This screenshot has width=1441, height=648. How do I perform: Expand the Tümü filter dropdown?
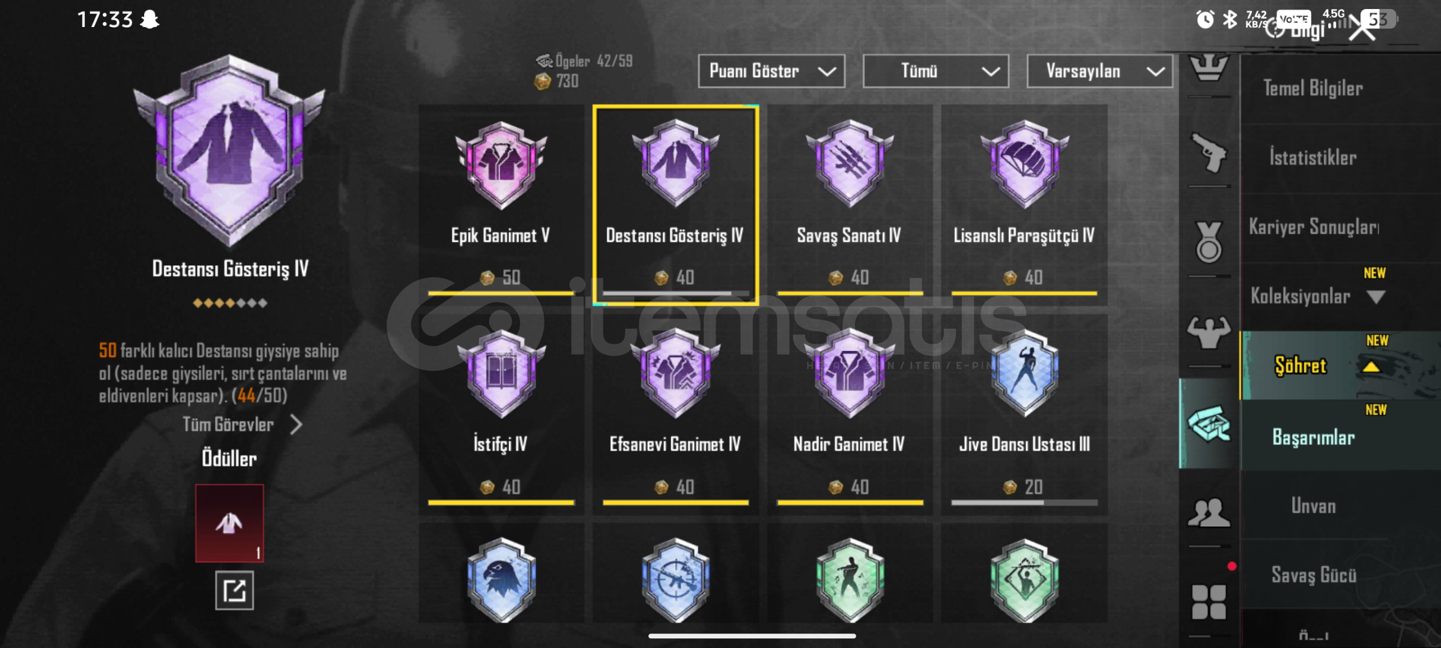[x=936, y=71]
